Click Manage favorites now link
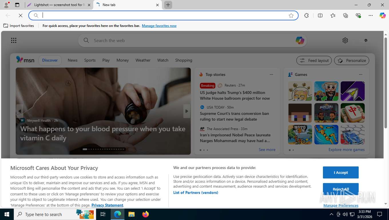Screen dimensions: 389x220 point(159,26)
